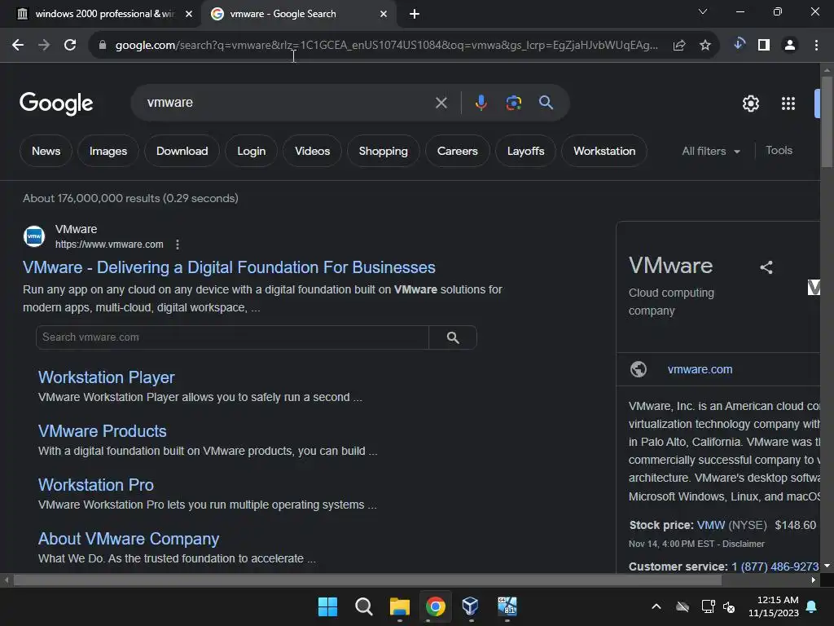834x626 pixels.
Task: Submit search with magnifier icon
Action: click(x=546, y=103)
